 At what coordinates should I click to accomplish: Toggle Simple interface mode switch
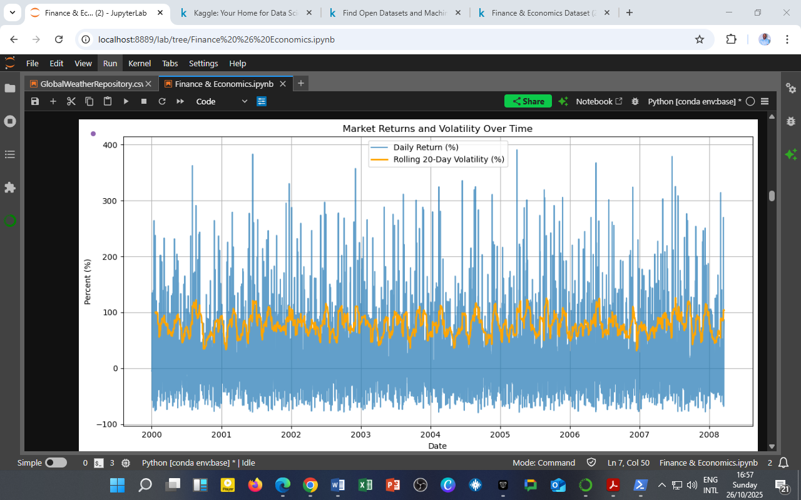point(56,463)
